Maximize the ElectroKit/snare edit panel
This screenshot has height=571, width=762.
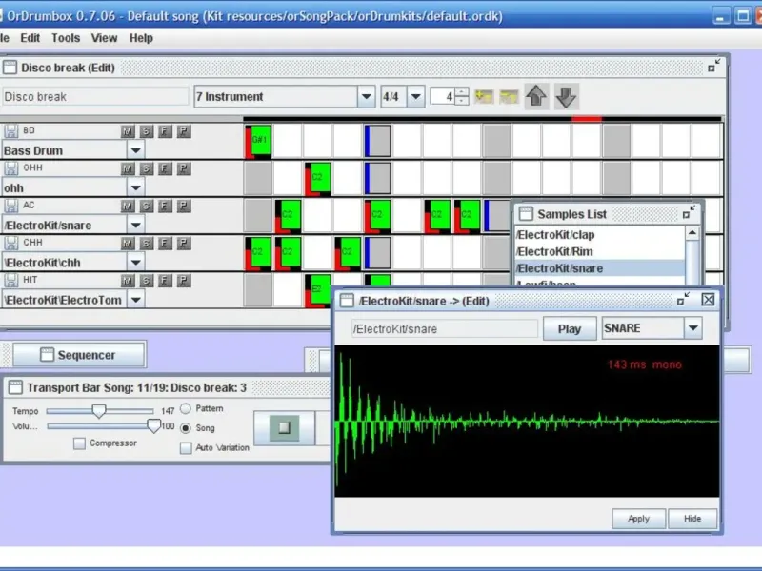click(684, 299)
